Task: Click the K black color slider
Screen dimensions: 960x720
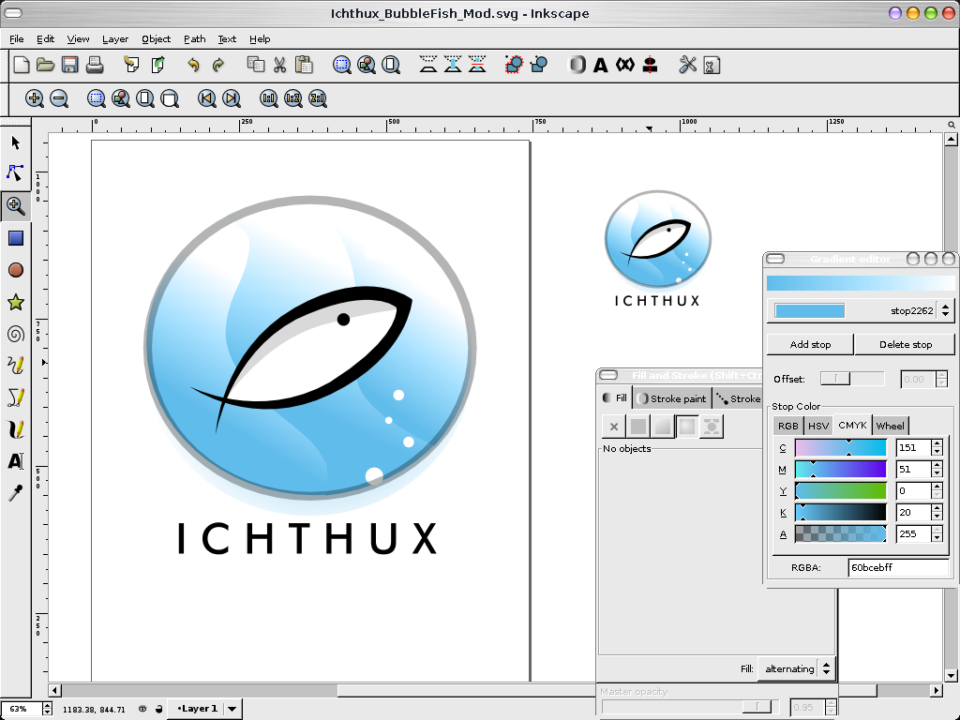Action: 841,513
